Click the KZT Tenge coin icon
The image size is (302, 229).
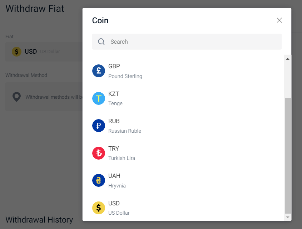98,98
